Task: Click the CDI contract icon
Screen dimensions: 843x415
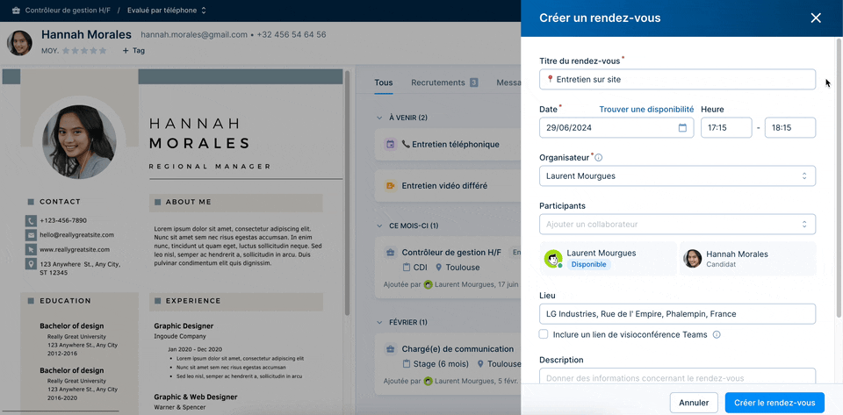Action: pos(407,268)
